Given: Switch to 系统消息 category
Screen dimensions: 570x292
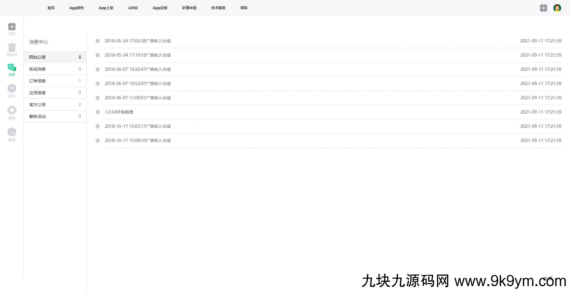Looking at the screenshot, I should pos(37,69).
